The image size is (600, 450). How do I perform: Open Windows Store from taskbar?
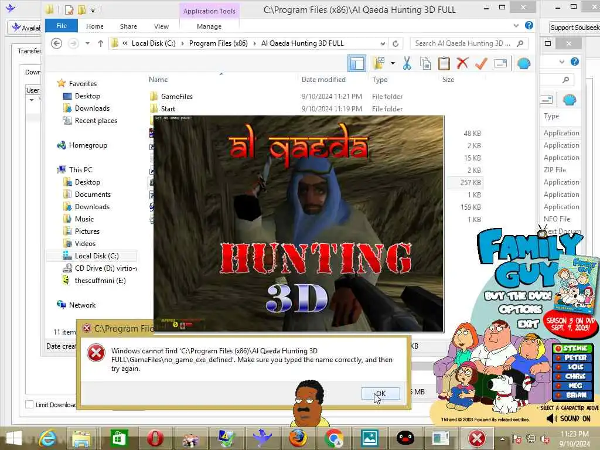pyautogui.click(x=118, y=438)
